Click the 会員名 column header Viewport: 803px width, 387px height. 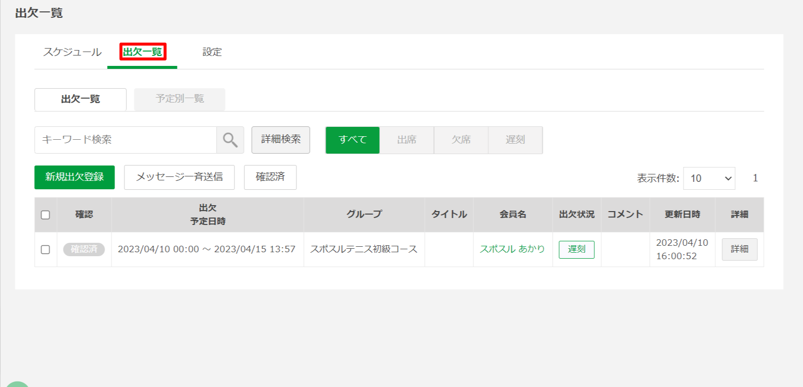point(513,215)
